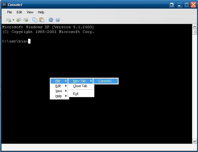Viewport: 198px width, 152px height.
Task: Click the scrollbar up arrow
Action: [x=194, y=27]
